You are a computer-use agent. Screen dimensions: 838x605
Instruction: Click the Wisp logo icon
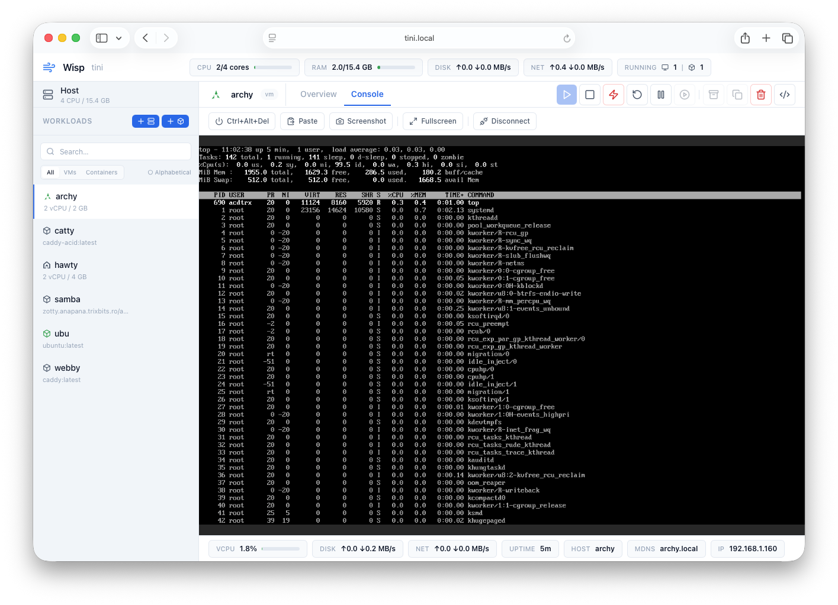(49, 67)
